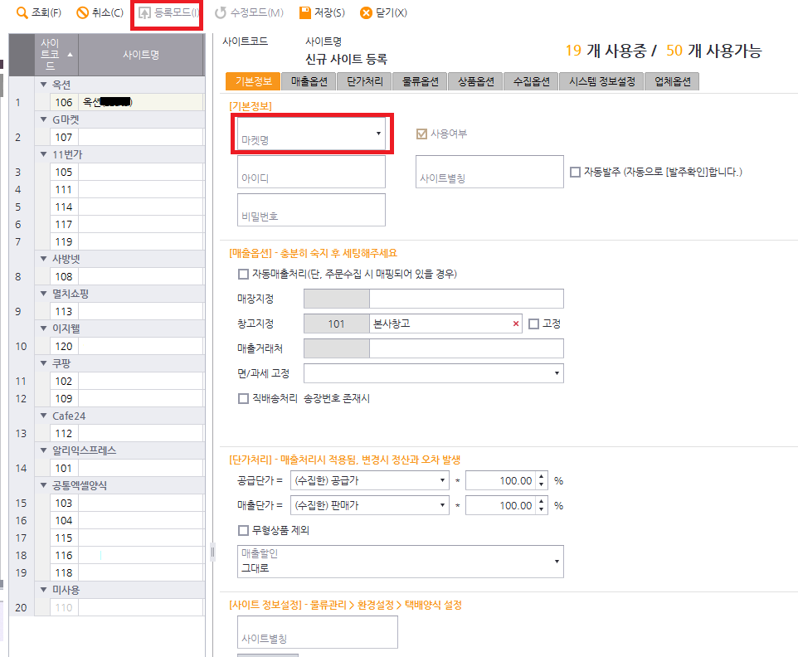The image size is (798, 657).
Task: Save using the 저장(S) disk icon
Action: pyautogui.click(x=305, y=13)
